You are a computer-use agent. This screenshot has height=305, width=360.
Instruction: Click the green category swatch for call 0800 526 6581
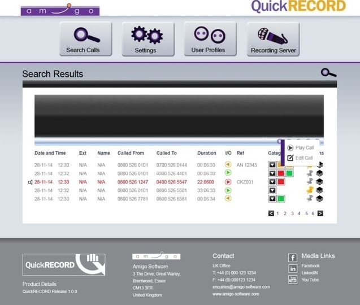[281, 198]
